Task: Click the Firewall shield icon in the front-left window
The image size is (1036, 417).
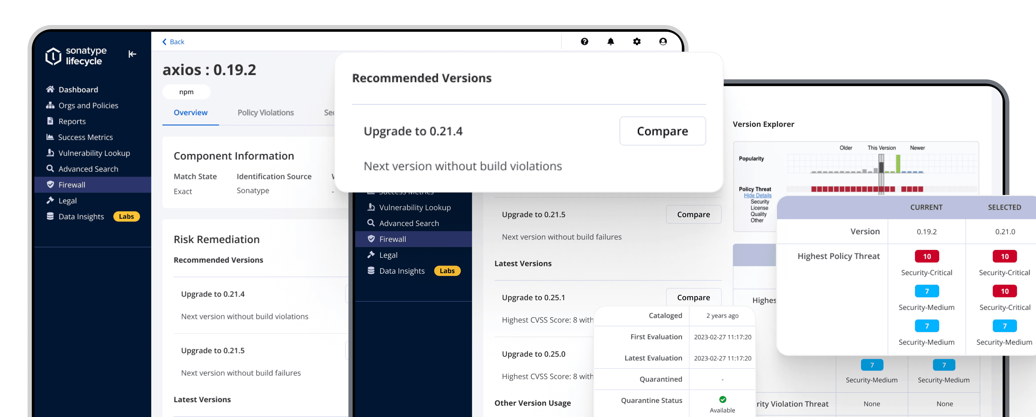Action: coord(50,184)
